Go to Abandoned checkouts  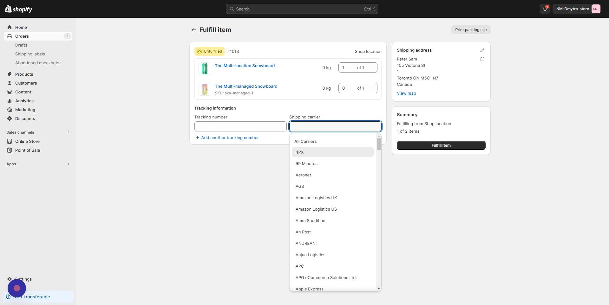point(37,63)
